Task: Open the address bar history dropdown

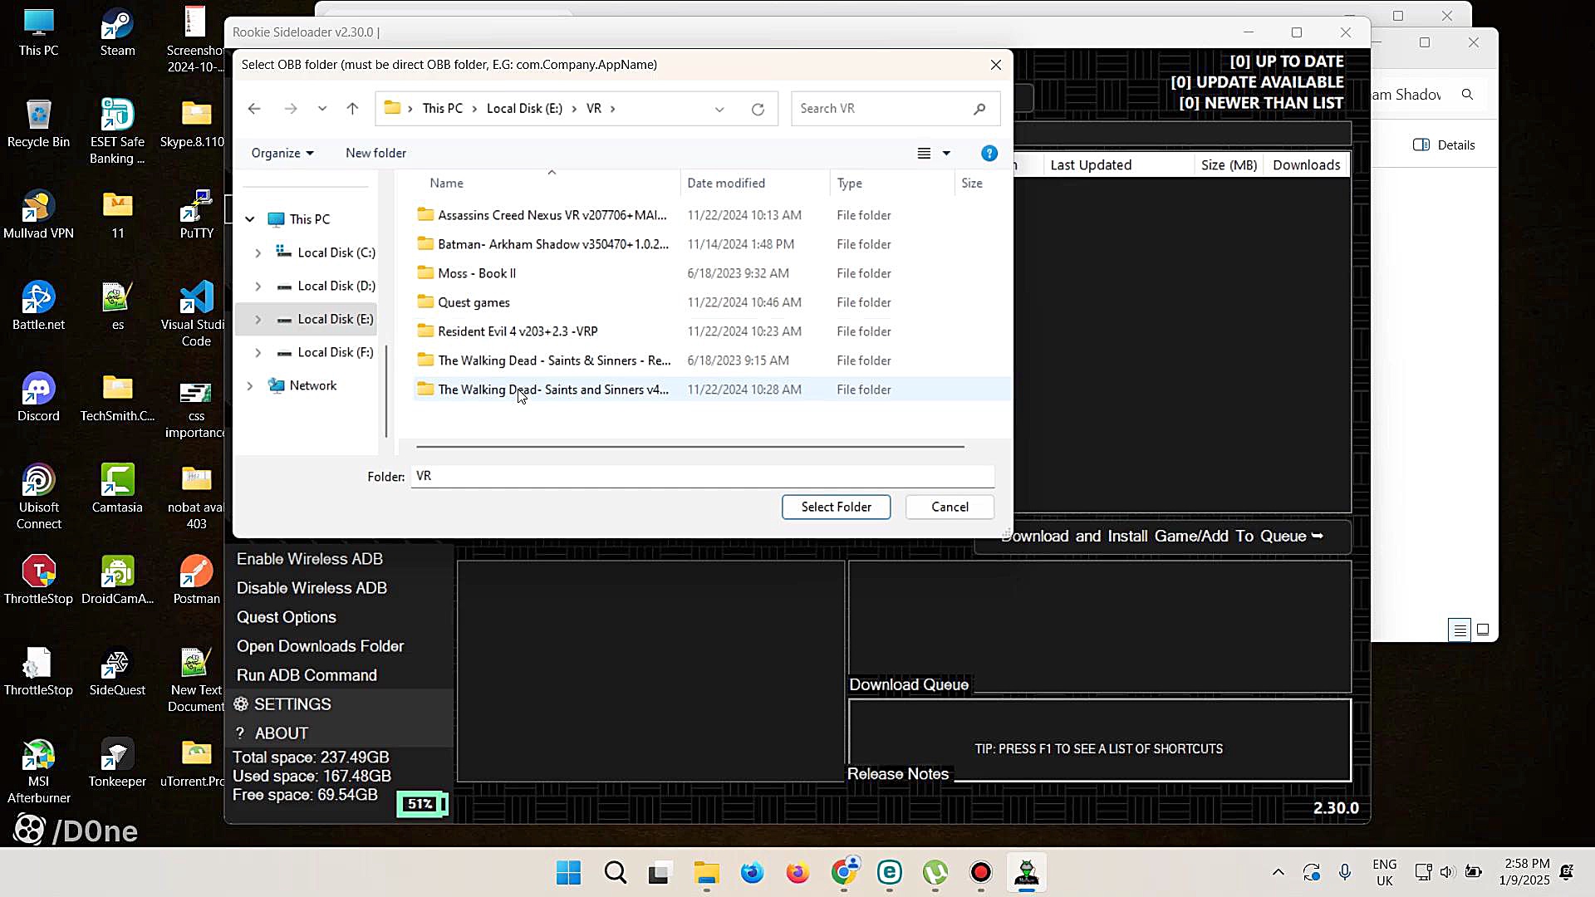Action: pos(719,109)
